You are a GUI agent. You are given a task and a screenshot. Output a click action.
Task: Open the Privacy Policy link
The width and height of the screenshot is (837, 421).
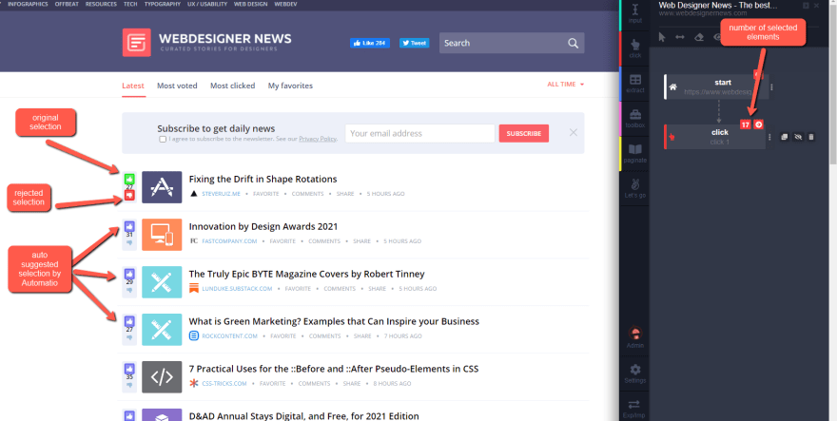coord(318,139)
